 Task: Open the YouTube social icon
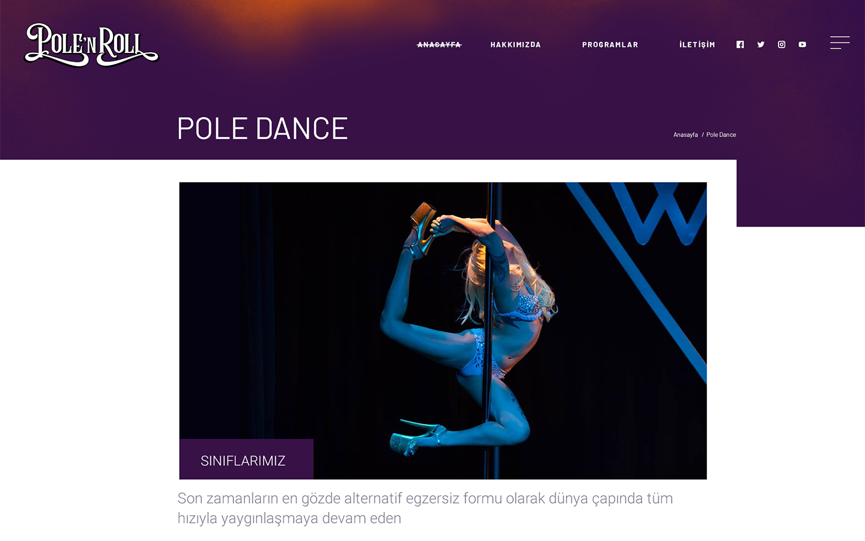[x=802, y=44]
